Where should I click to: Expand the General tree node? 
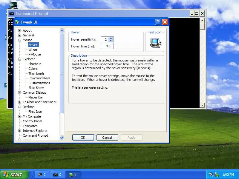click(x=19, y=35)
